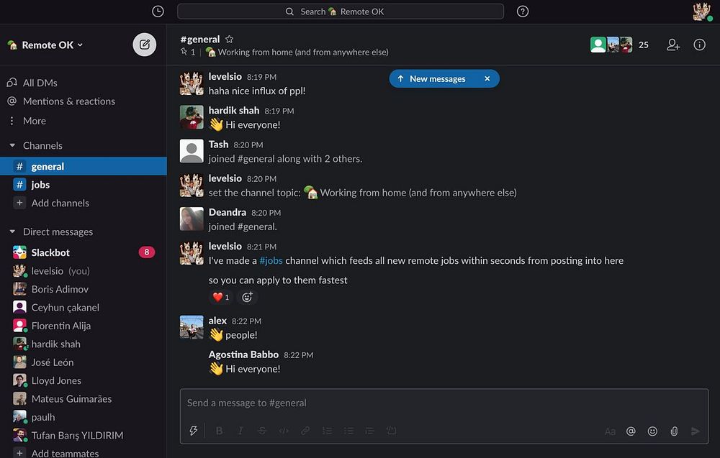This screenshot has width=720, height=458.
Task: Open Mentions & reactions
Action: (x=69, y=101)
